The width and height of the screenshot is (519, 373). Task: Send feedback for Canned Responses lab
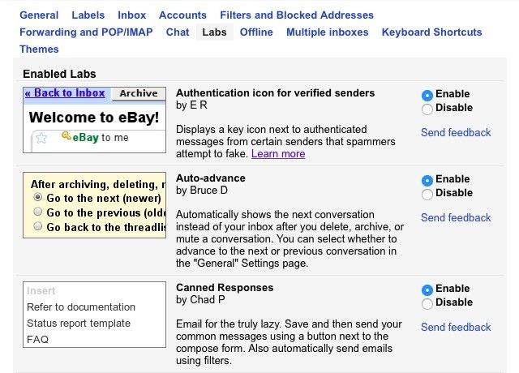(x=456, y=327)
